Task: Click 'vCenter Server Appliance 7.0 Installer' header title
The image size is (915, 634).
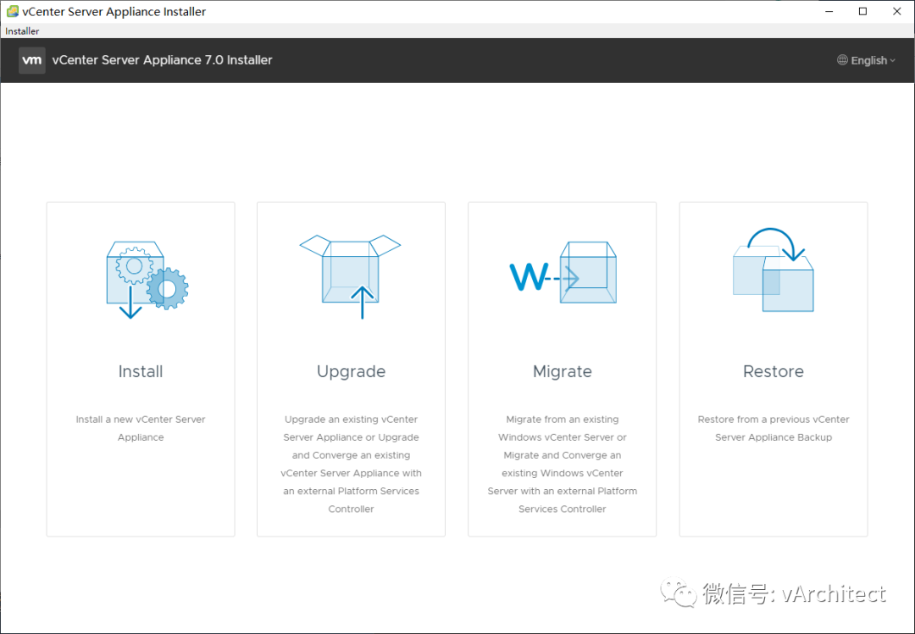Action: [162, 60]
